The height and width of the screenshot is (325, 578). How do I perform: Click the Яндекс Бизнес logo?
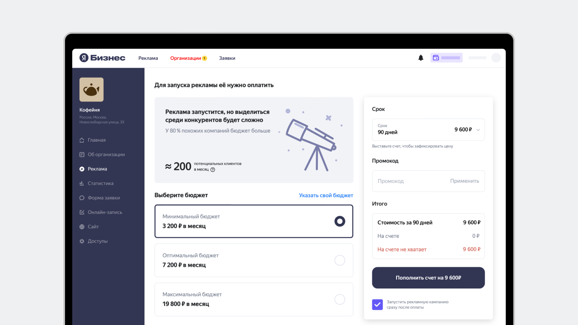click(102, 58)
